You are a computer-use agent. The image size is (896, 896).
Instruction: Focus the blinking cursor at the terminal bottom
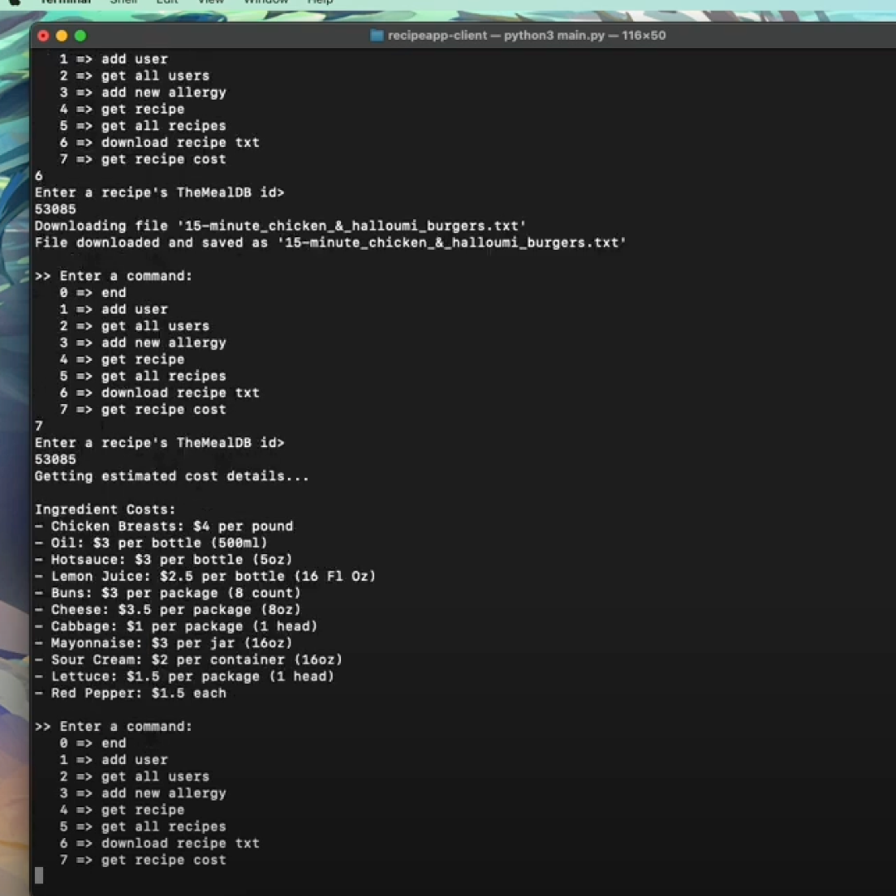(x=39, y=876)
